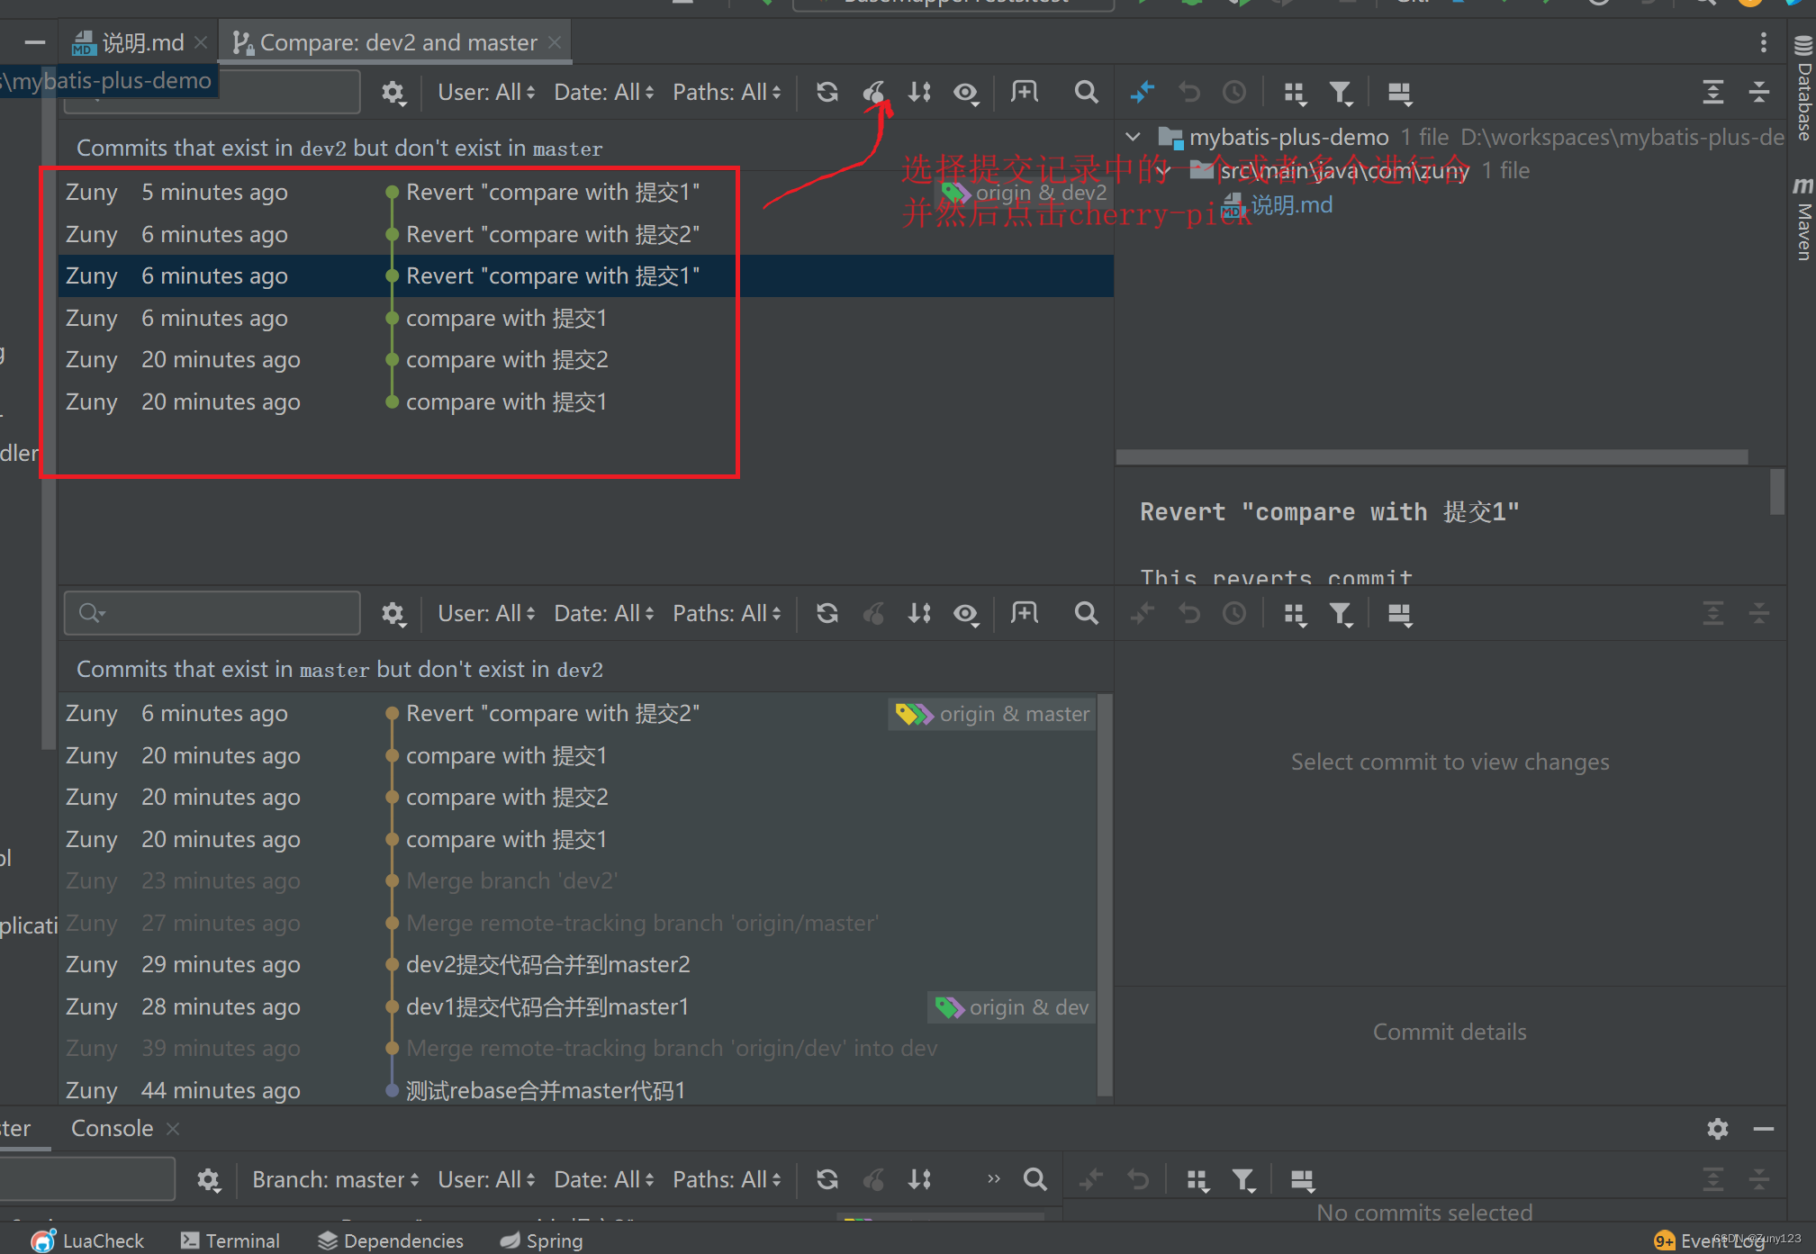The height and width of the screenshot is (1254, 1816).
Task: Click the Show Diff arrows icon
Action: 1142,93
